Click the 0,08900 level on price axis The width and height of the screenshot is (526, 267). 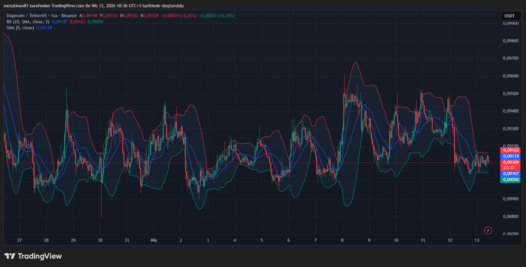click(511, 199)
